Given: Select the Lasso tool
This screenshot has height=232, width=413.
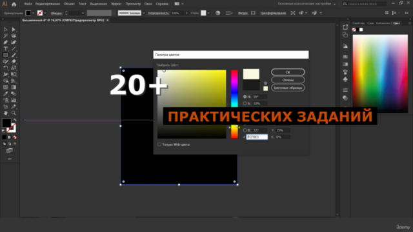Looking at the screenshot, I should click(x=14, y=36).
